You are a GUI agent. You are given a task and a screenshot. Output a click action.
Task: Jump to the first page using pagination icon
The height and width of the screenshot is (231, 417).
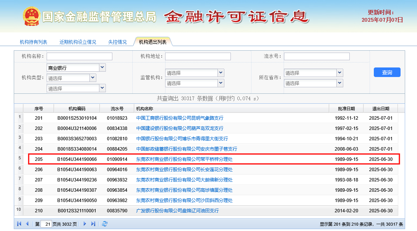coord(19,224)
